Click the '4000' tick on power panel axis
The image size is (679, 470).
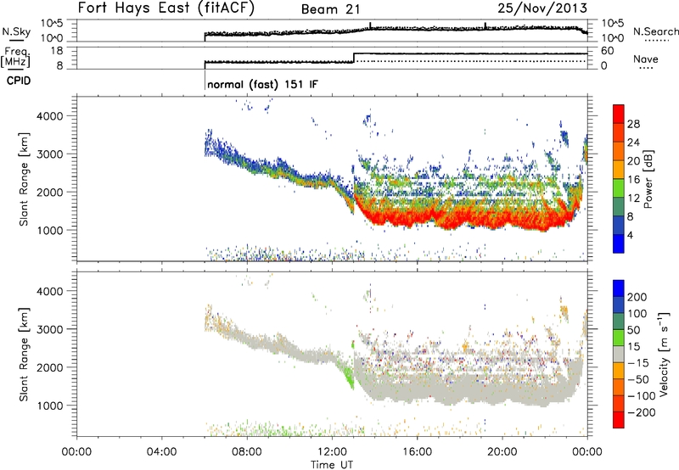point(49,116)
